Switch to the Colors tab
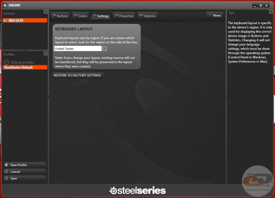The width and height of the screenshot is (275, 198). (x=80, y=16)
